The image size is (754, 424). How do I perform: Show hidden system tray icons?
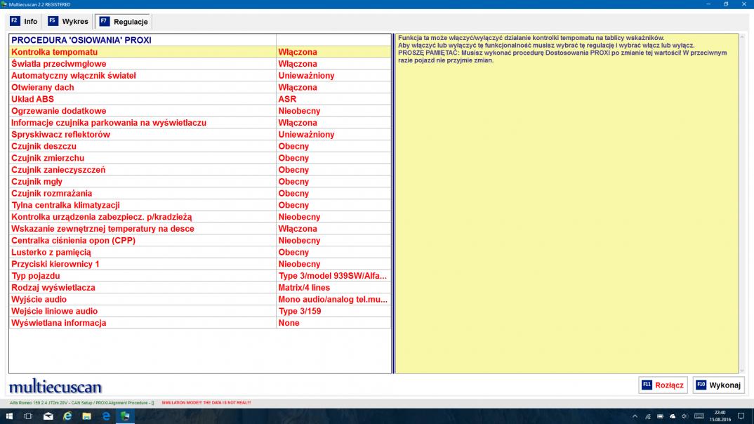(x=635, y=416)
